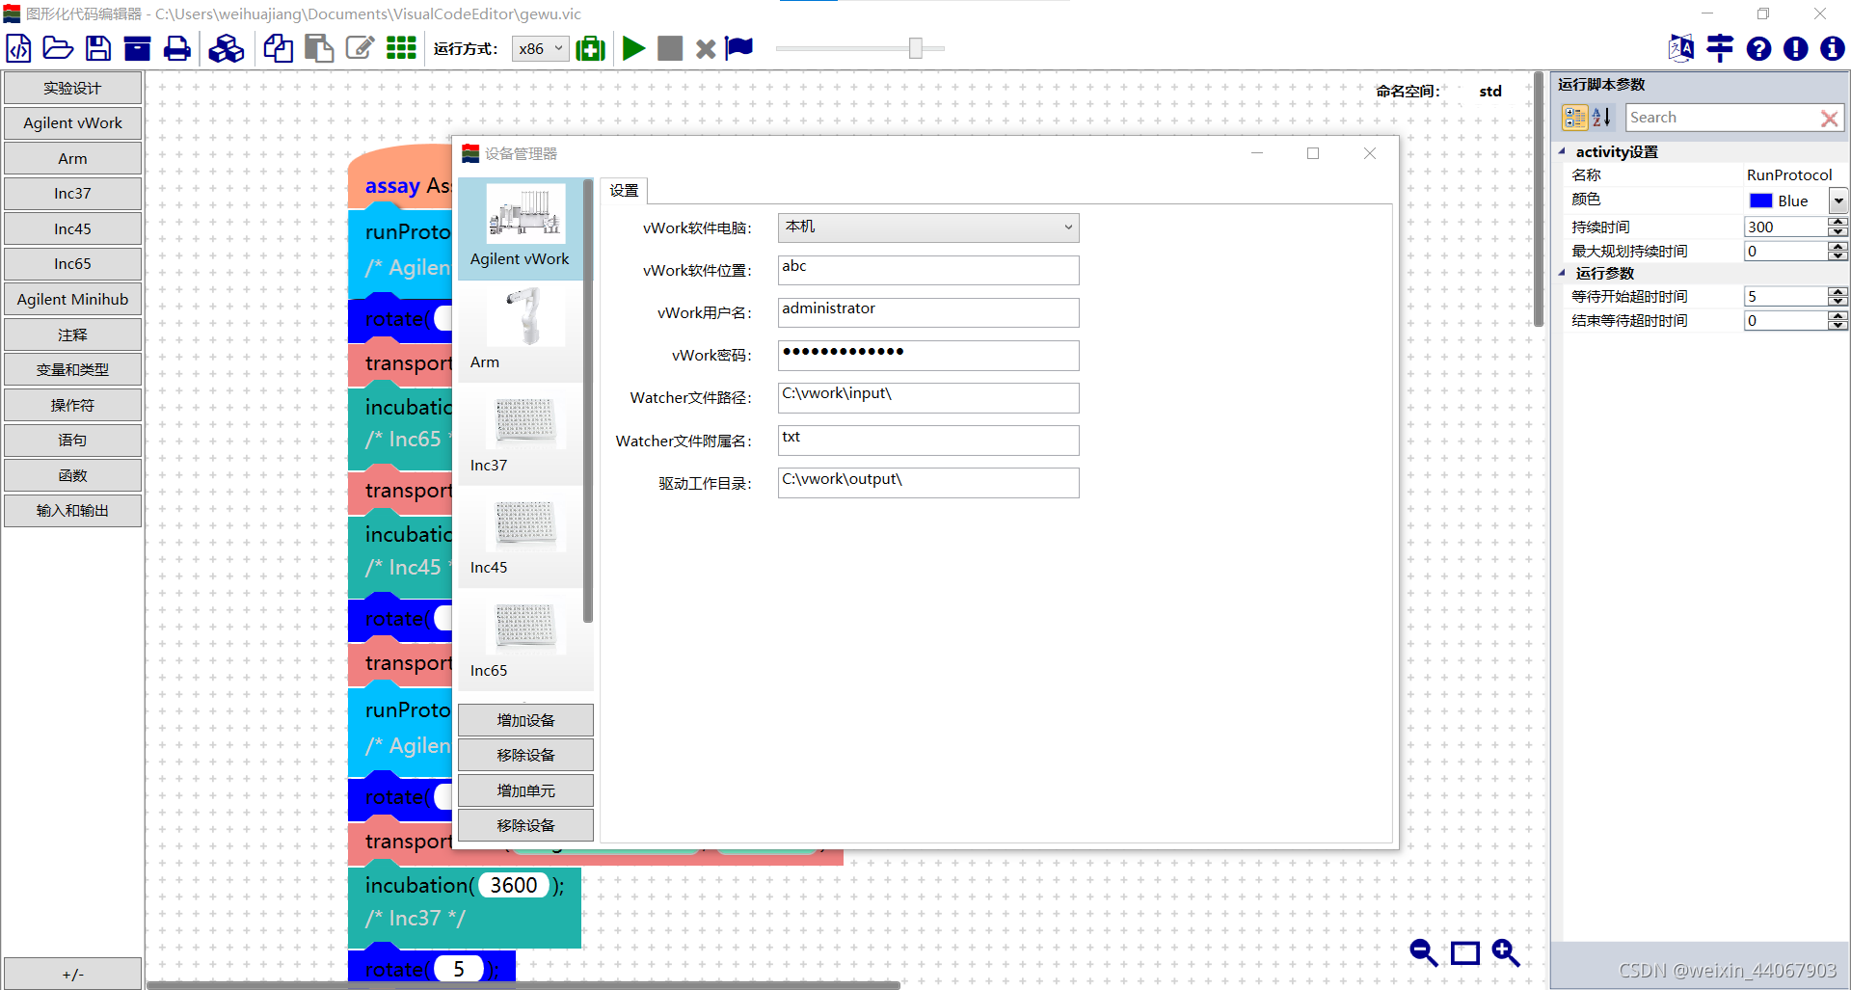Open the x86 run mode dropdown

coord(540,48)
